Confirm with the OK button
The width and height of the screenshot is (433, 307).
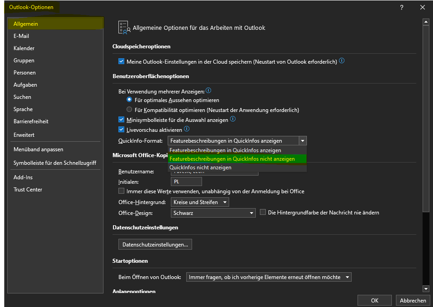374,300
